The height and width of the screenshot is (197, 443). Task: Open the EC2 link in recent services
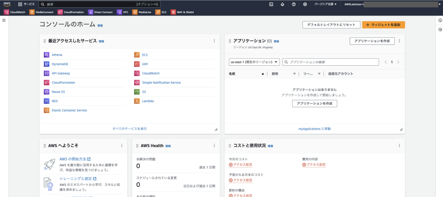click(x=145, y=55)
